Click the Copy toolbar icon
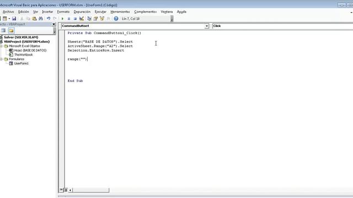The image size is (353, 198). [x=28, y=19]
